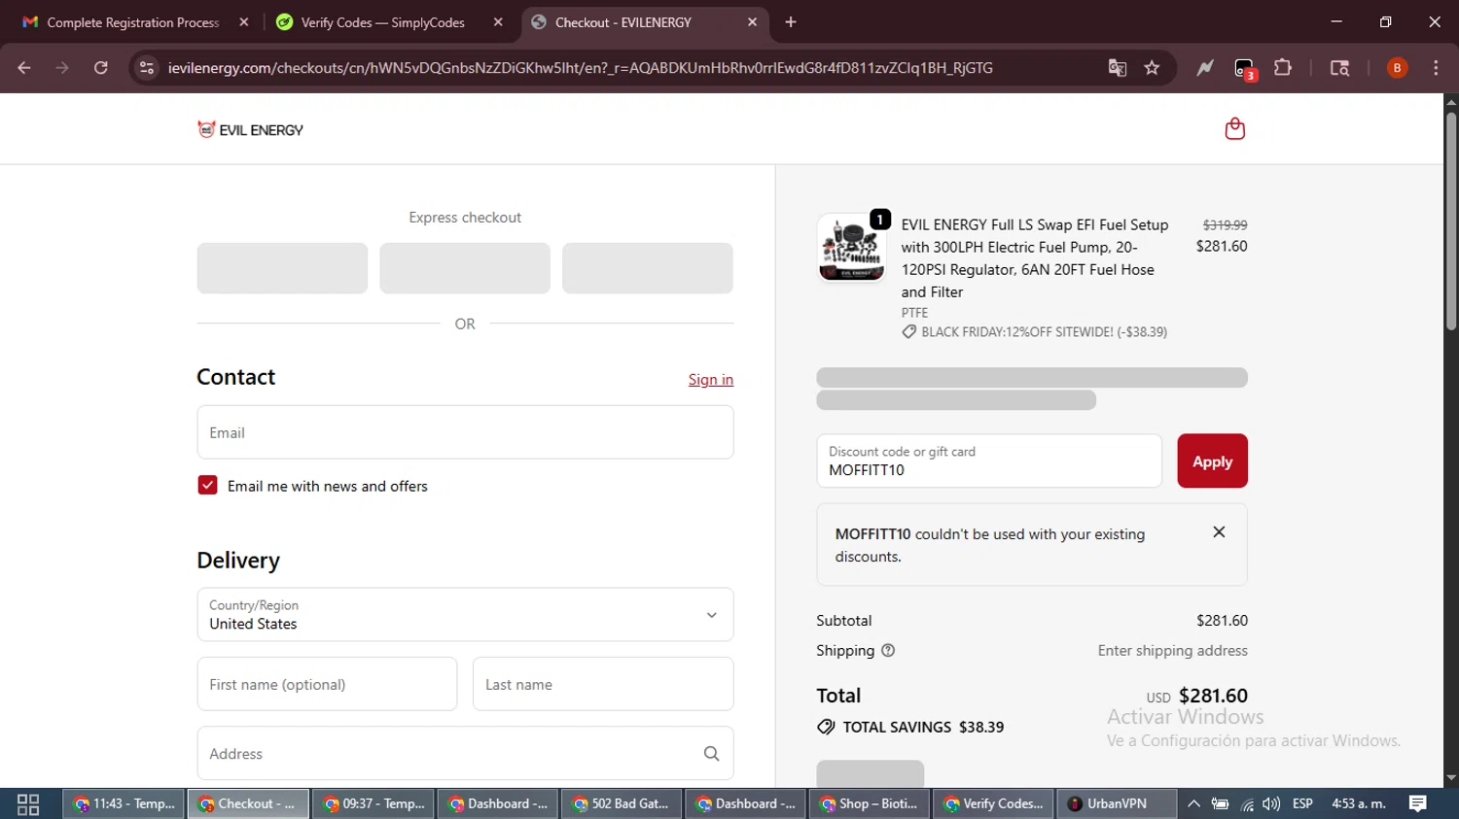Click the BLACK FRIDAY:12%OFF SITEWIDE! discount text

[x=1044, y=332]
